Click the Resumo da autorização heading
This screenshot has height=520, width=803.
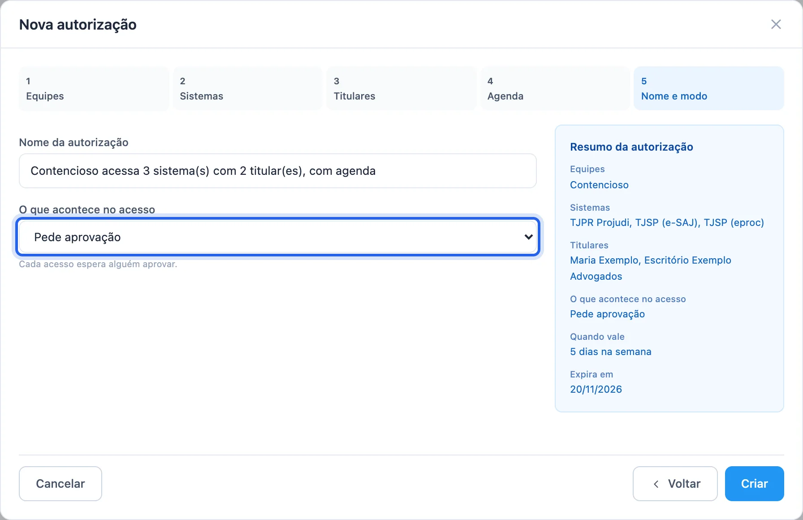click(x=631, y=147)
